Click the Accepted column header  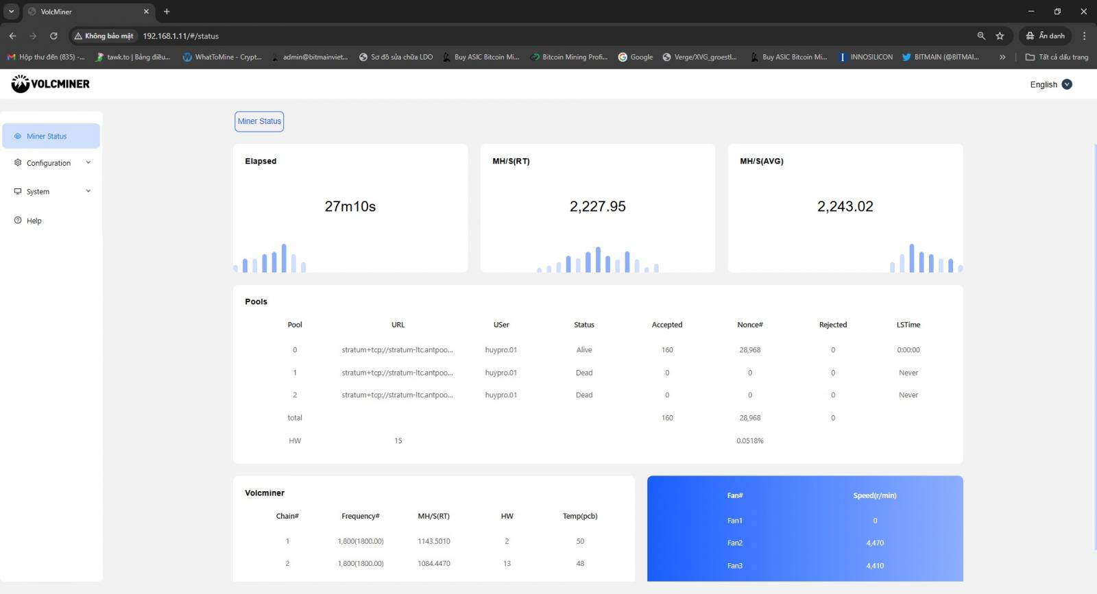(667, 325)
